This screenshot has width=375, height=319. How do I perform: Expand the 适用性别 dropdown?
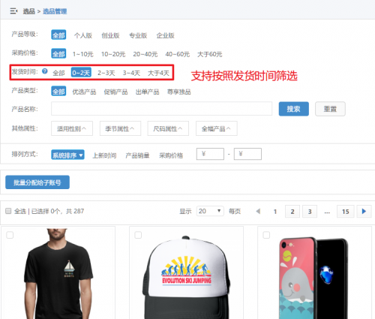point(72,128)
